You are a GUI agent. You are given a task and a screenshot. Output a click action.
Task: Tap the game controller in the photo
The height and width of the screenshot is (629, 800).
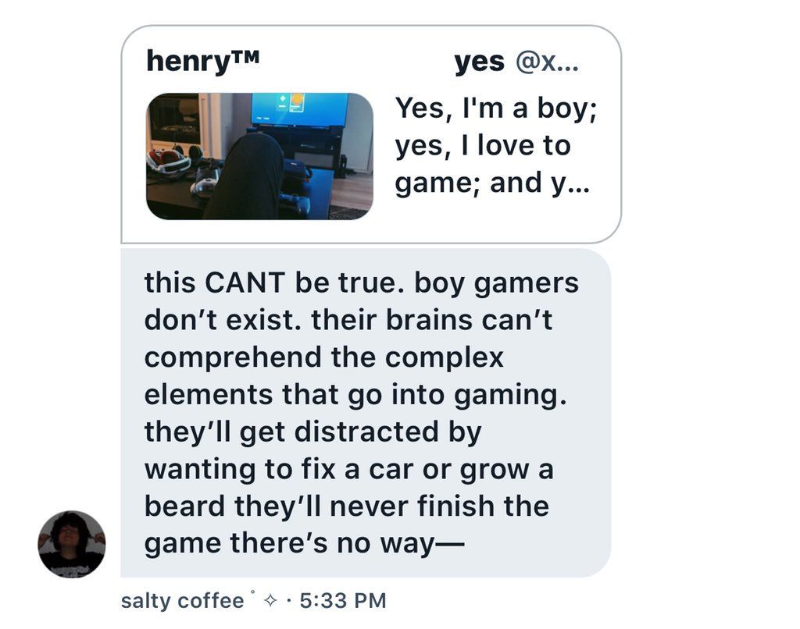pyautogui.click(x=292, y=203)
